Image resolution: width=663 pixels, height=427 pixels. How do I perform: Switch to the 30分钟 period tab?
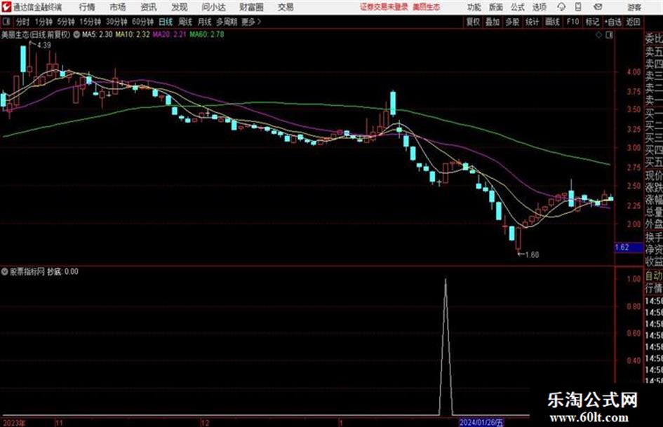(x=116, y=22)
